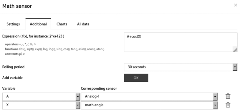Open the Polling period dropdown
240x111 pixels.
[235, 67]
